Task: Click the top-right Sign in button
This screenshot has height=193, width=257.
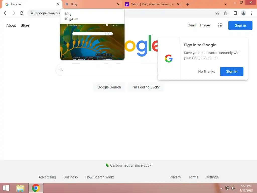Action: point(240,25)
